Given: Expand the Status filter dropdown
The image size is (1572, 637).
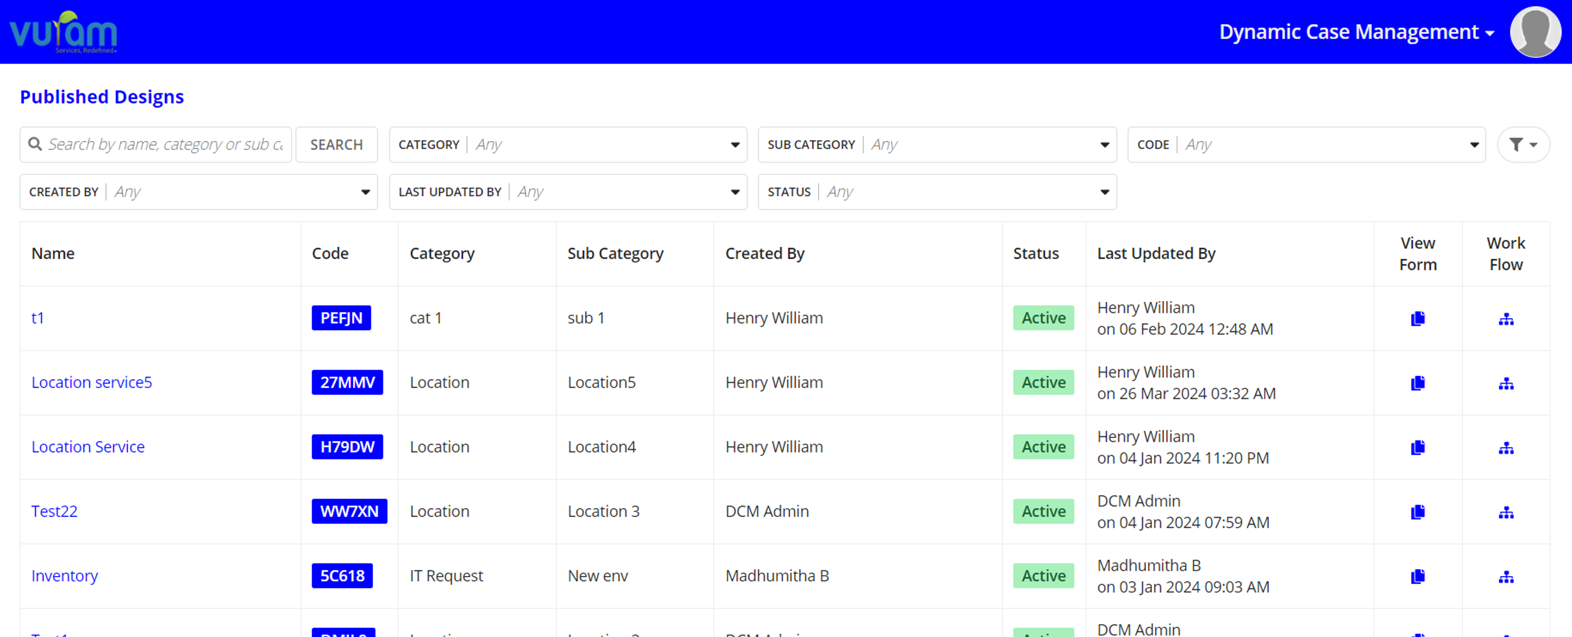Looking at the screenshot, I should click(x=937, y=192).
